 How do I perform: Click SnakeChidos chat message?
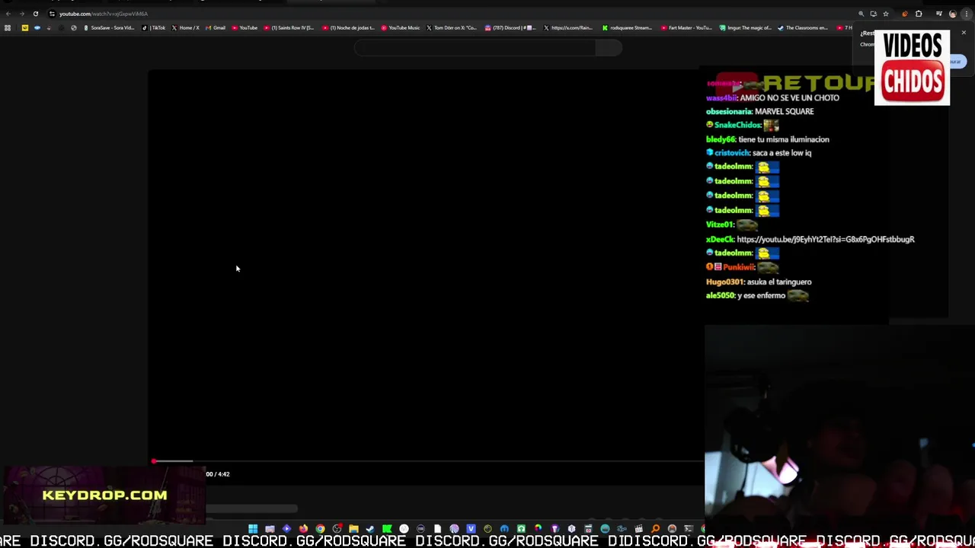(743, 125)
